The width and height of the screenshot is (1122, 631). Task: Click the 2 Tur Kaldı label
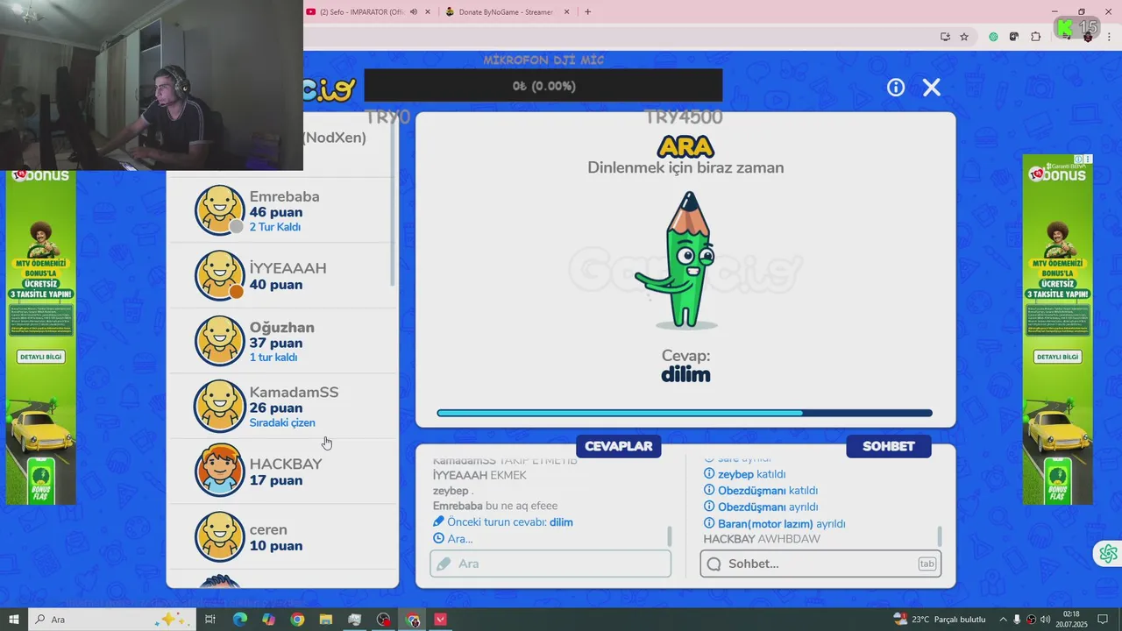275,227
